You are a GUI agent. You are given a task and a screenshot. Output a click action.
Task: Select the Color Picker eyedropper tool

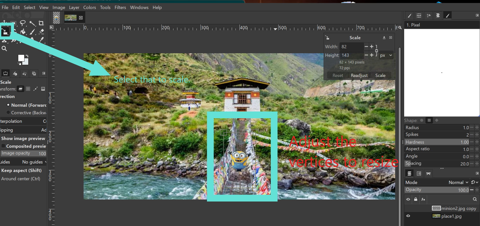pos(41,40)
